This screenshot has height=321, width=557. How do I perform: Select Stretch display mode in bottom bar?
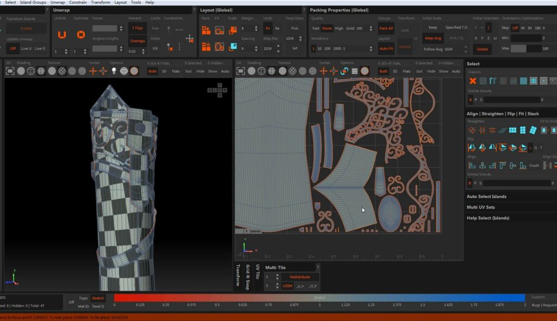(x=98, y=298)
